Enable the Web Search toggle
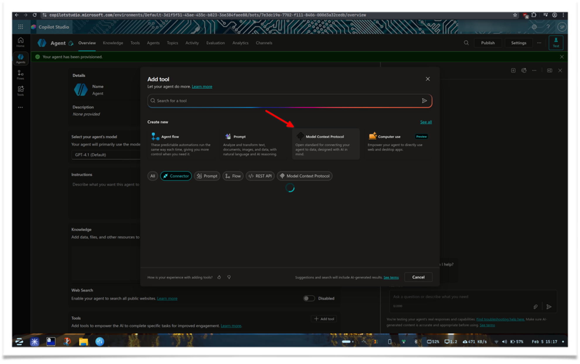 309,298
